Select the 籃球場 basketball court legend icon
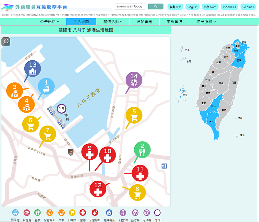Viewport: 259px width, 222px height. point(134,213)
